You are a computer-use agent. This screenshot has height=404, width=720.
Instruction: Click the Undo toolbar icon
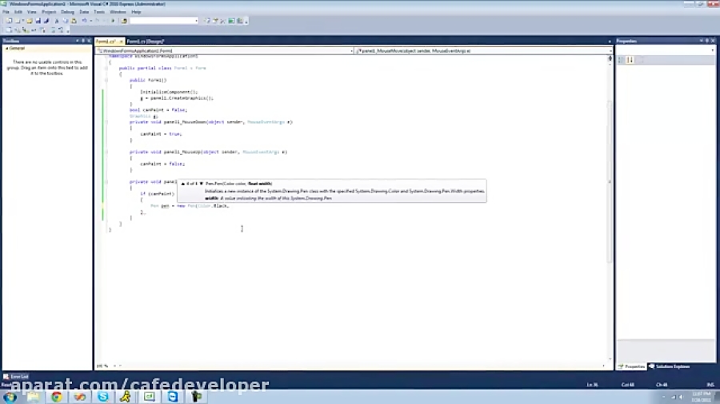tap(84, 21)
